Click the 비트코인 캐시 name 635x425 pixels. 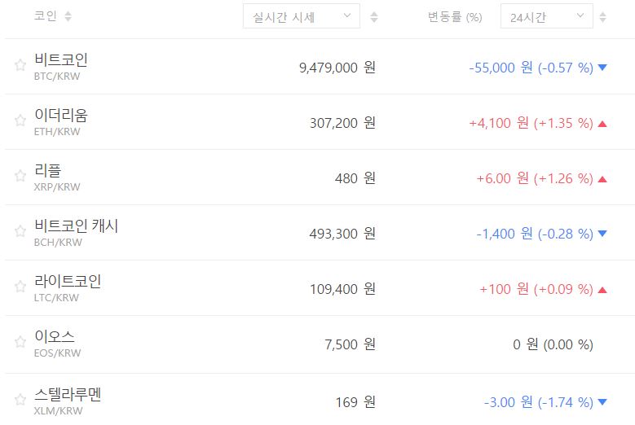[77, 226]
